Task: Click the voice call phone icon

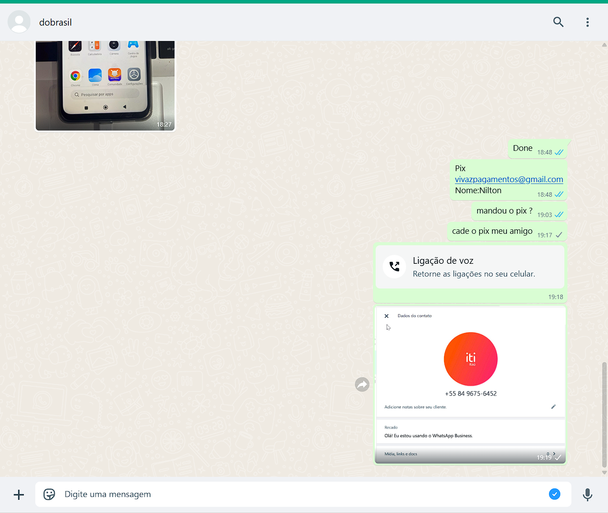Action: coord(394,266)
